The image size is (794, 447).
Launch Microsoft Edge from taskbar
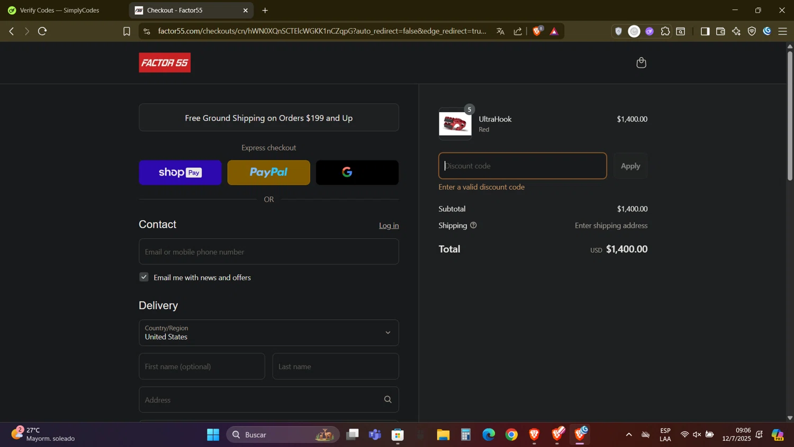[489, 435]
